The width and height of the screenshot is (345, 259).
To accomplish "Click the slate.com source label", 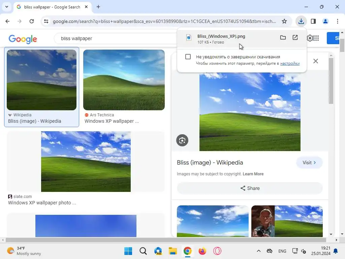I will point(23,197).
